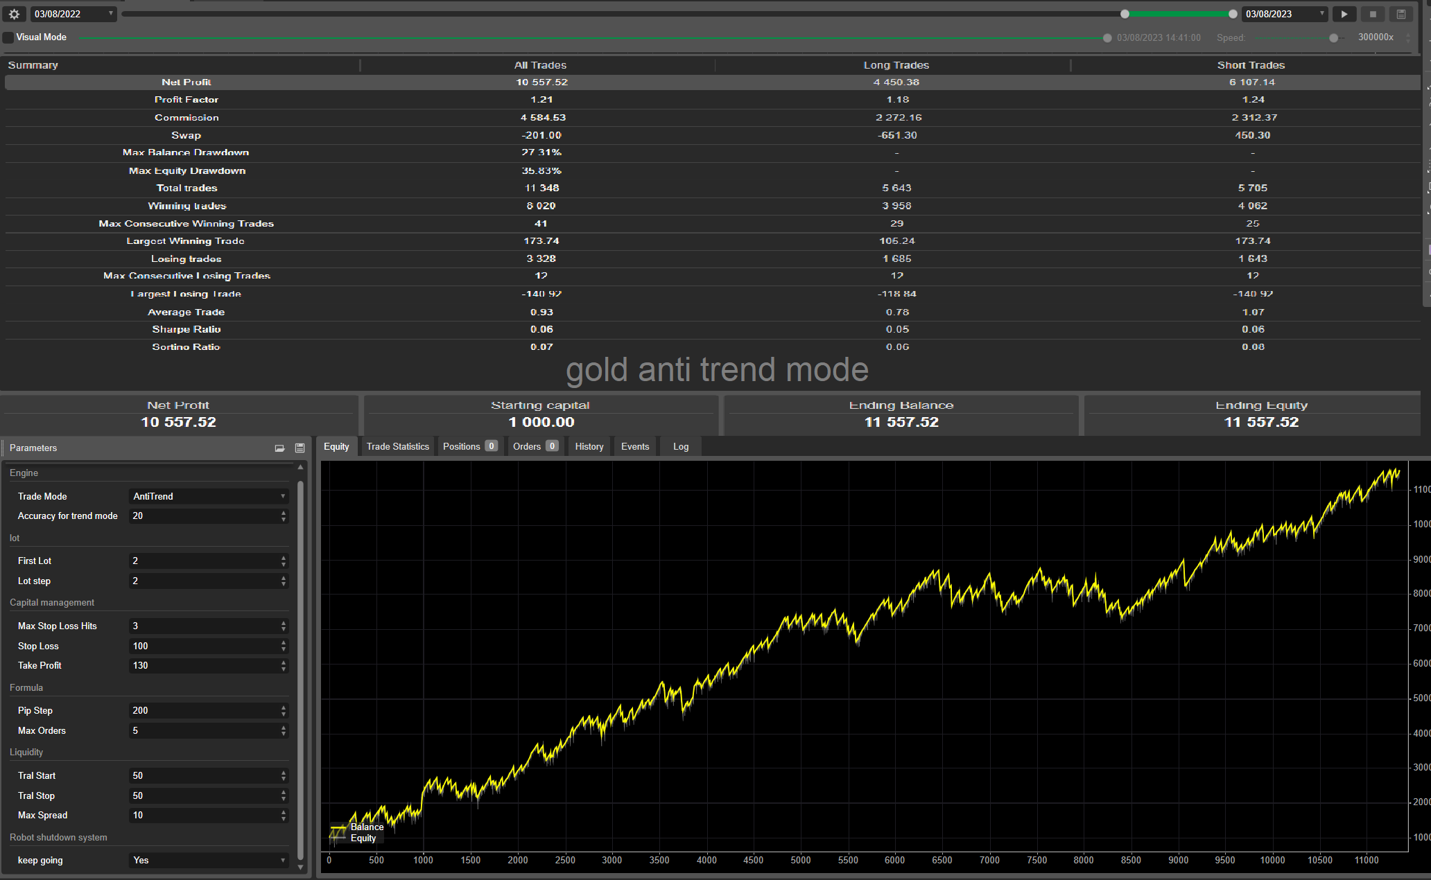This screenshot has width=1431, height=880.
Task: Click the visual mode progress handle
Action: coord(1107,38)
